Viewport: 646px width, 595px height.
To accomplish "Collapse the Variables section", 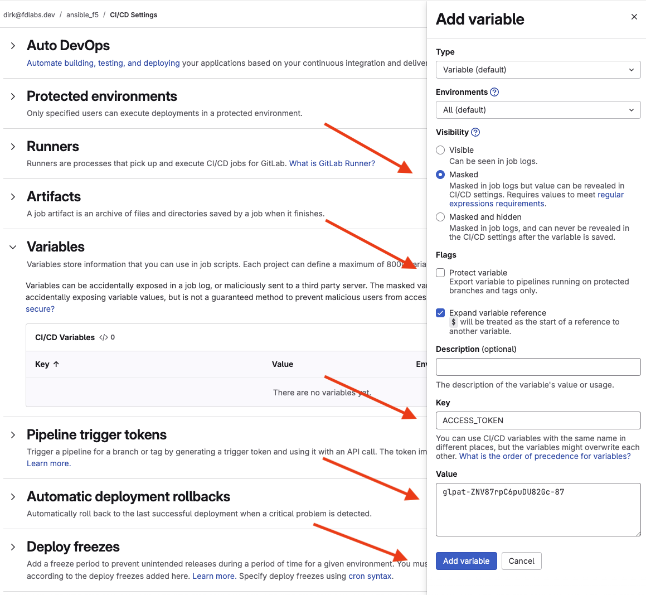I will 13,247.
